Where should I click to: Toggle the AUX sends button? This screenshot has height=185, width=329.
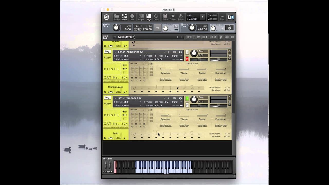227,37
